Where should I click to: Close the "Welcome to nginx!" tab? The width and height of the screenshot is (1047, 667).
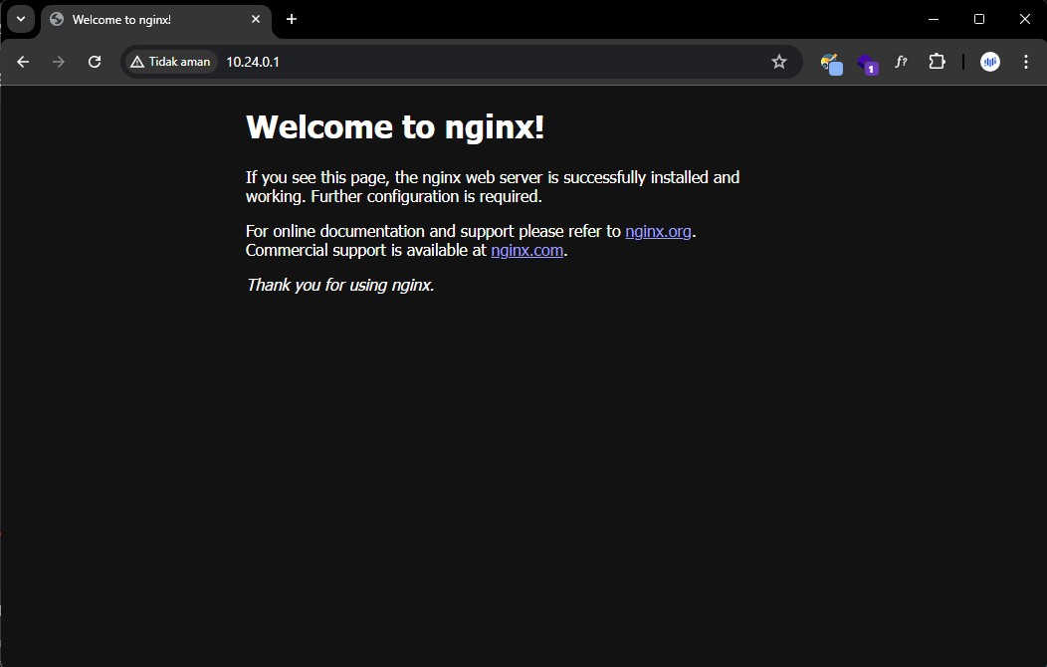256,19
